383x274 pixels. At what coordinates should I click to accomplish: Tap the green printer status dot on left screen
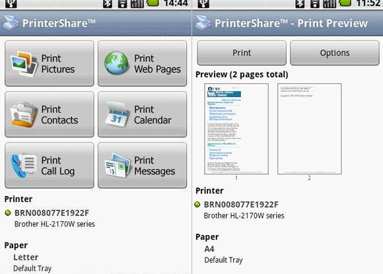pyautogui.click(x=8, y=213)
